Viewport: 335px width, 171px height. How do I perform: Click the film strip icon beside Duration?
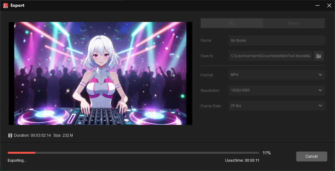[10, 135]
